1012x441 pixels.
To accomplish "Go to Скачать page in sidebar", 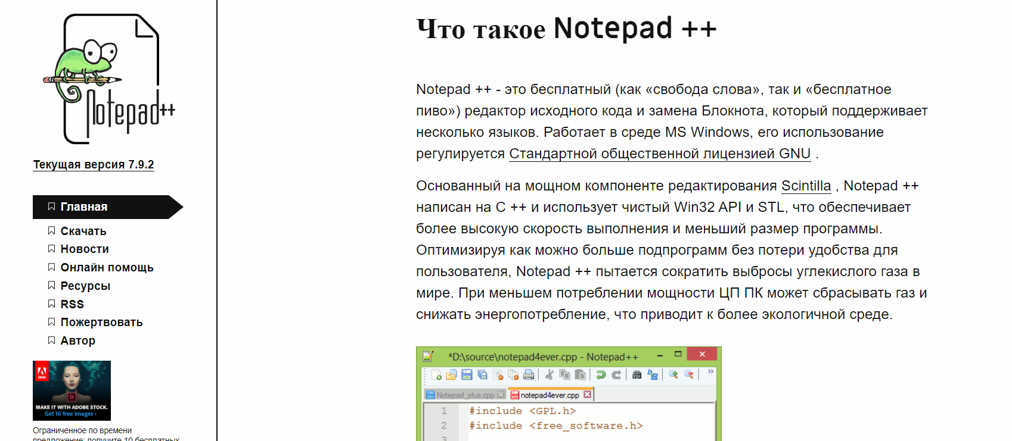I will 83,231.
